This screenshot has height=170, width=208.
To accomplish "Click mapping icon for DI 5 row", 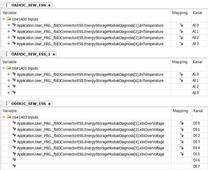I will click(x=181, y=154).
